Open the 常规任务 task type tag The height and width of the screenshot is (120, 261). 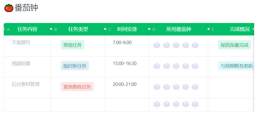[72, 45]
